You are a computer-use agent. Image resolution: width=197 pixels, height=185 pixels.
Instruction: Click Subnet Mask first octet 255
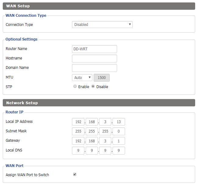(78, 131)
